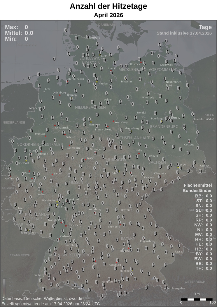Viewport: 217px width, 307px height.
Task: Click the Max: 0 statistic text
Action: click(x=16, y=28)
